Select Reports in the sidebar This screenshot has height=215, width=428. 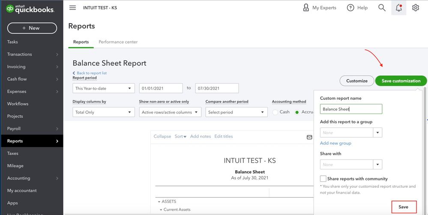(32, 141)
